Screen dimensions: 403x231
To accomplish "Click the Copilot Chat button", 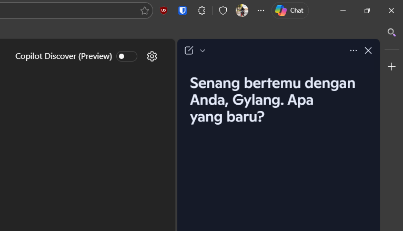I will click(290, 11).
